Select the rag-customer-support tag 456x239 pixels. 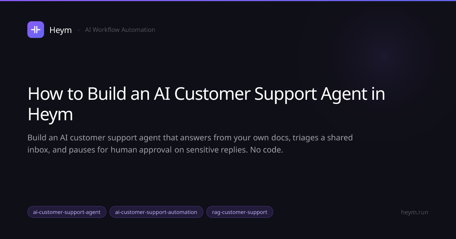click(240, 212)
